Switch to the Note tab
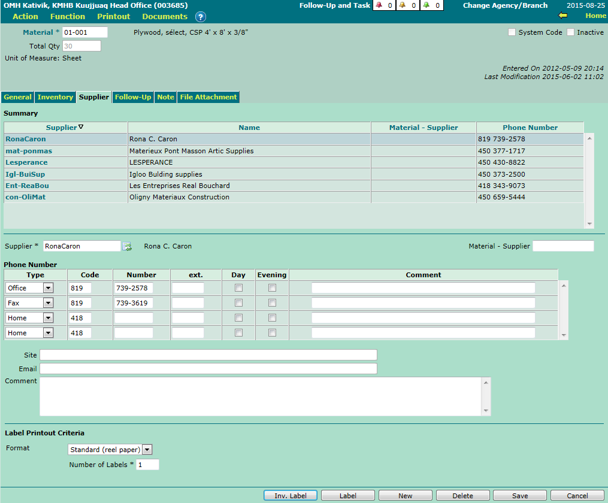608x503 pixels. click(165, 97)
